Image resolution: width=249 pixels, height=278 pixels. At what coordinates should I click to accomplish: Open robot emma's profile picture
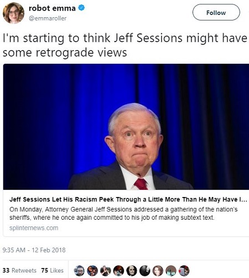[x=13, y=13]
